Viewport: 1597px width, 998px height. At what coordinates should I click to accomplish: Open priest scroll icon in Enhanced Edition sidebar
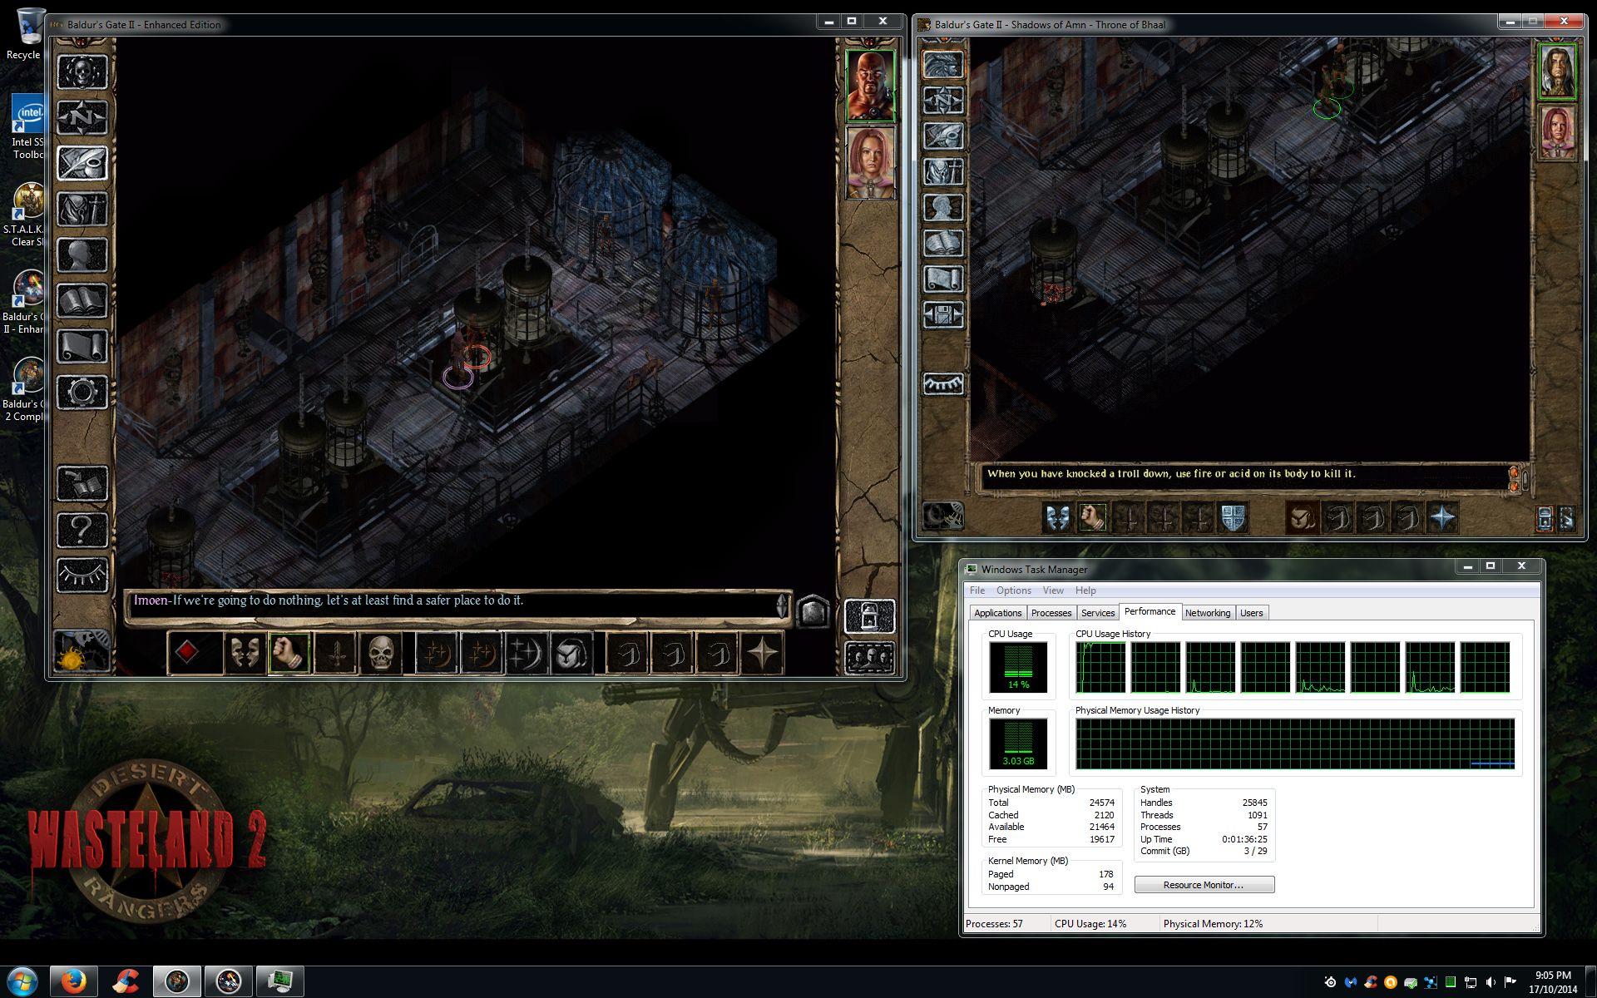tap(82, 347)
